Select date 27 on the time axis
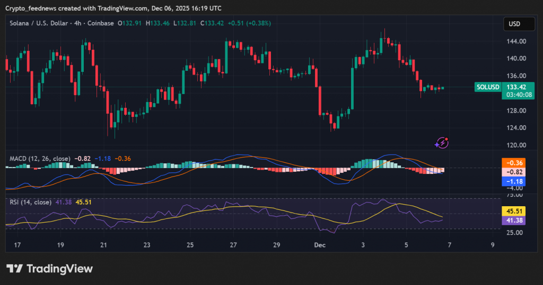The image size is (543, 285). [233, 245]
